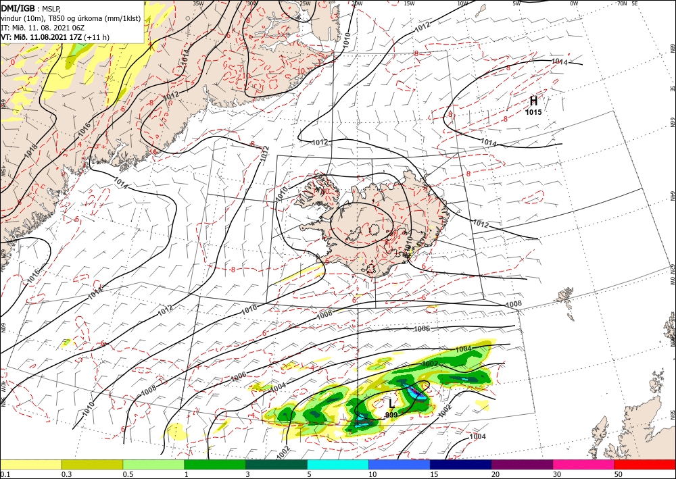
Task: Pick the cyan 5–10 mm legend swatch
Action: (x=338, y=464)
